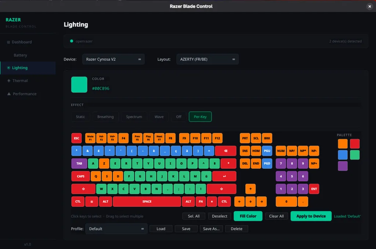Select the SPACE bar key
This screenshot has width=376, height=249.
click(x=147, y=202)
